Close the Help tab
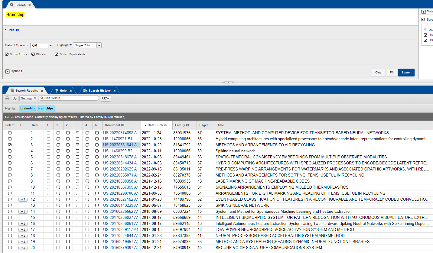The height and width of the screenshot is (253, 433). 70,91
